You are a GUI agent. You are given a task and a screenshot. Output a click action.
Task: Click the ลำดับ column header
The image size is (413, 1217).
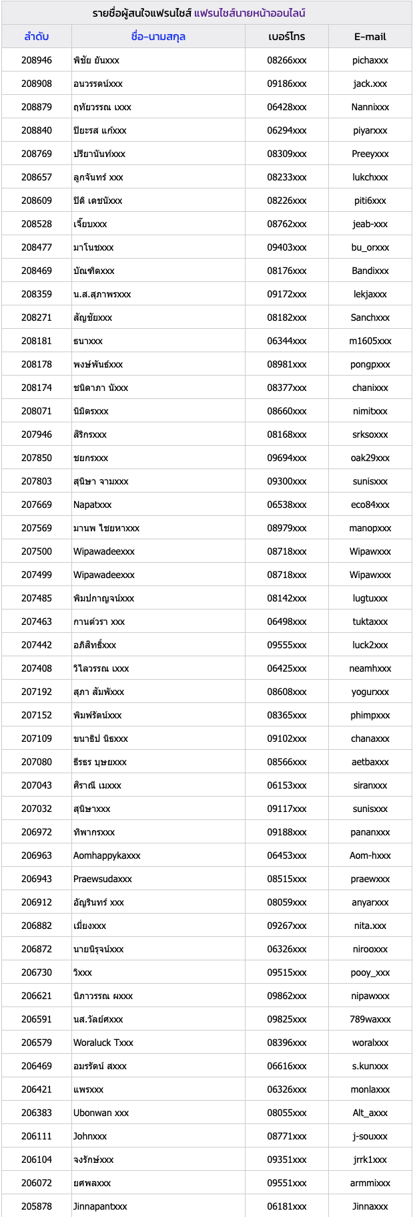click(x=37, y=37)
